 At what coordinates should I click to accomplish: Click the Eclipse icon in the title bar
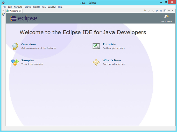[x=3, y=3]
